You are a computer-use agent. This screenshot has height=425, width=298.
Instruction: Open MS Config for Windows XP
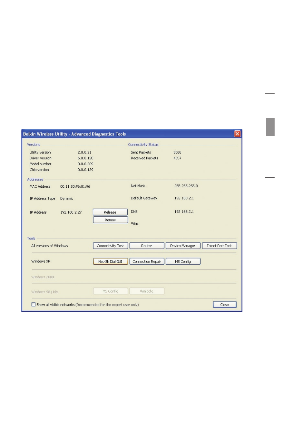click(x=183, y=261)
